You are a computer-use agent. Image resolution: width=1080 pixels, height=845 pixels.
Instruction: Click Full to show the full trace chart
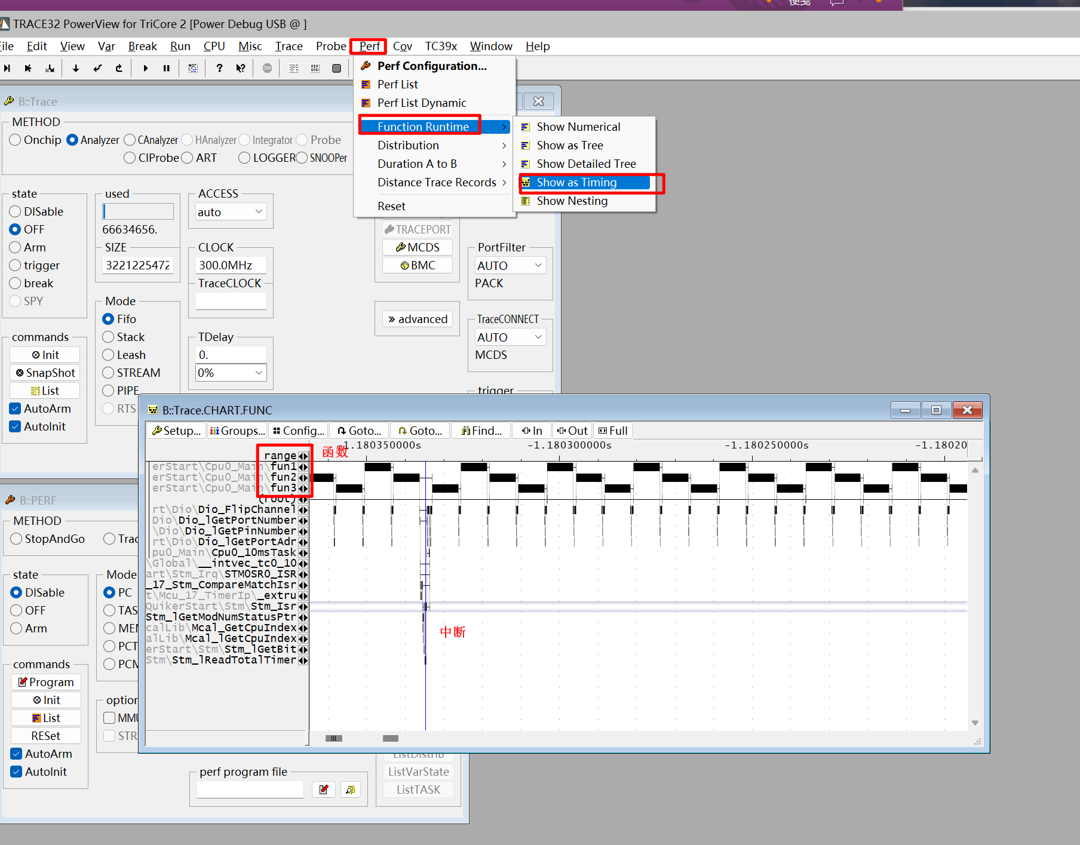(x=613, y=431)
